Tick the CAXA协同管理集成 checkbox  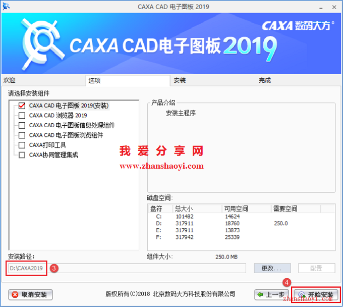pyautogui.click(x=22, y=155)
